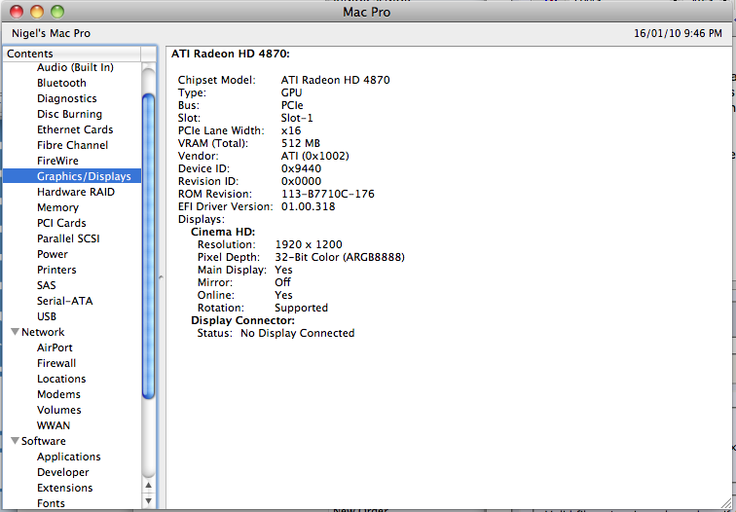This screenshot has height=512, width=736.
Task: Select WWAN network entry
Action: pyautogui.click(x=54, y=425)
